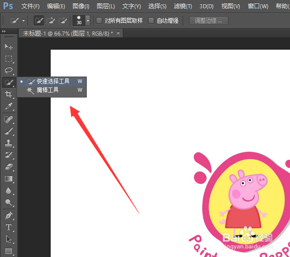Open the 滤镜(T) menu
The height and width of the screenshot is (257, 290).
coord(183,6)
